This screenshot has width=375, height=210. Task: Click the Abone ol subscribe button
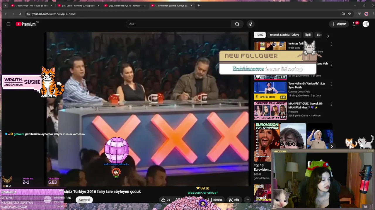point(84,200)
